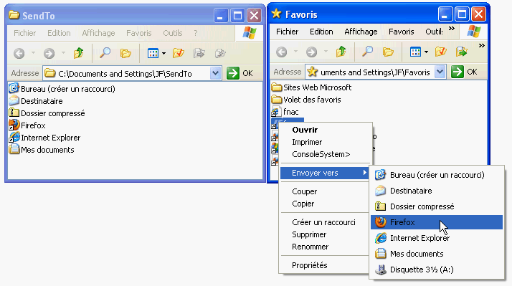The height and width of the screenshot is (286, 512).
Task: Click Dossier compressé icon in SendTo list
Action: 14,113
